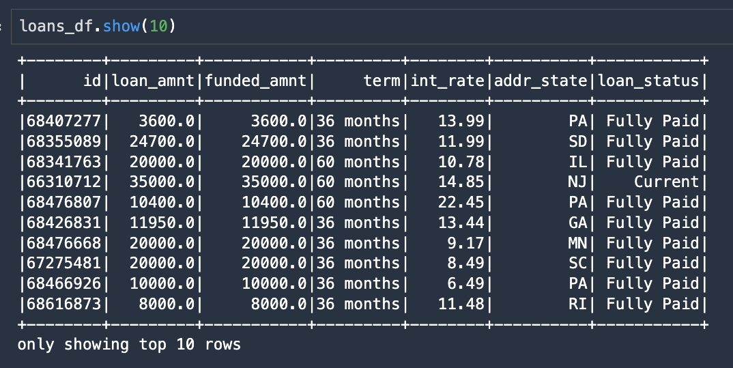Click interest rate 10.78

461,162
